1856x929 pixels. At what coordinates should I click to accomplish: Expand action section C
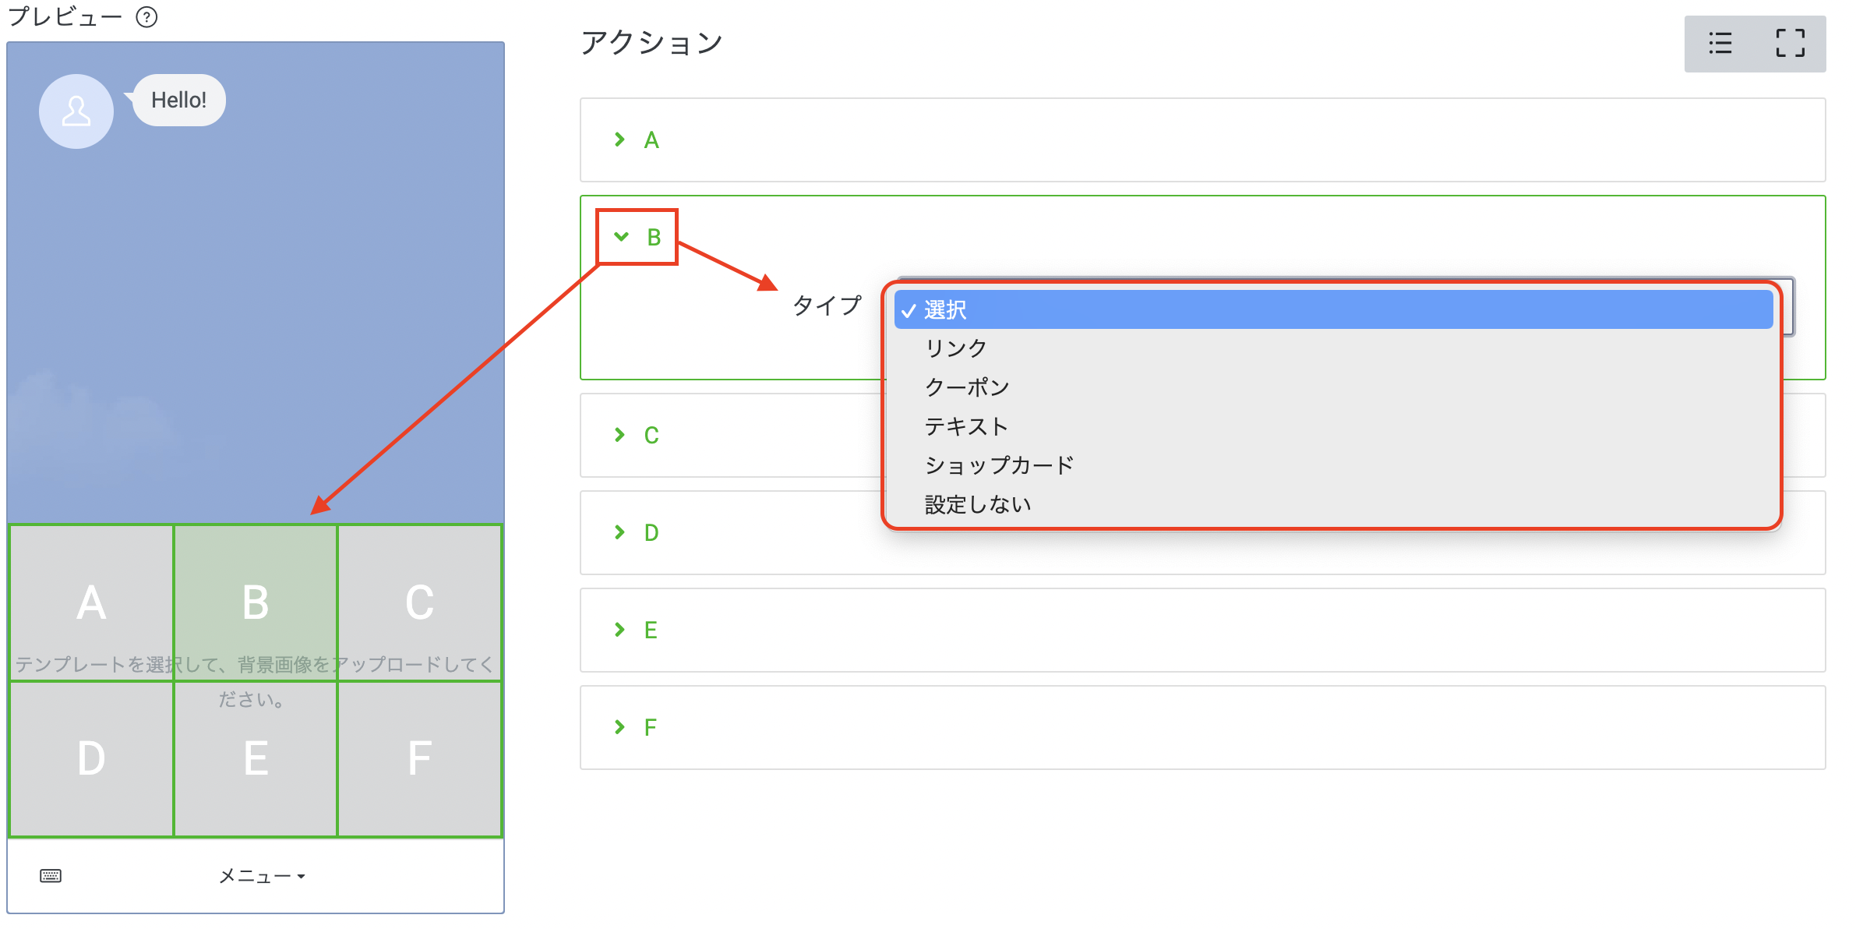tap(636, 436)
